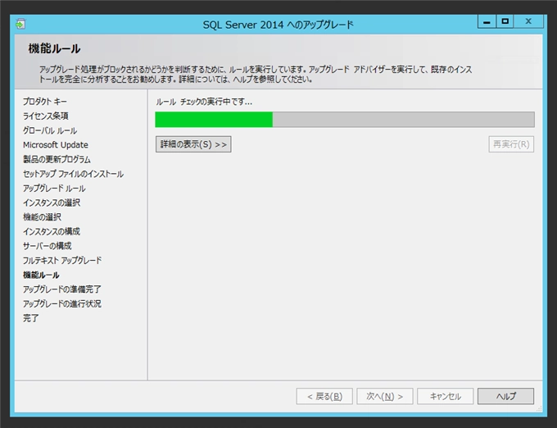The image size is (557, 428).
Task: Select インスタンスの構成 step in sidebar
Action: (x=52, y=231)
